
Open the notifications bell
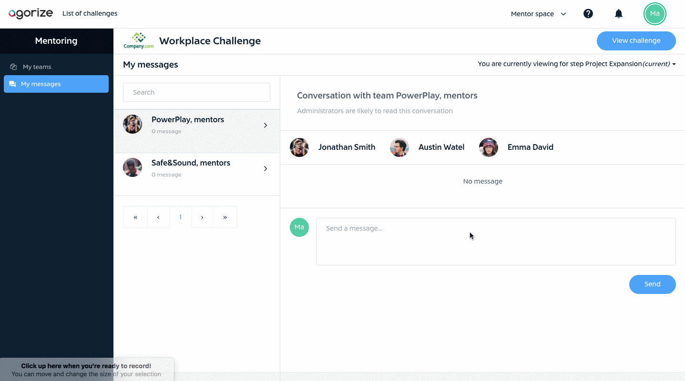point(619,14)
